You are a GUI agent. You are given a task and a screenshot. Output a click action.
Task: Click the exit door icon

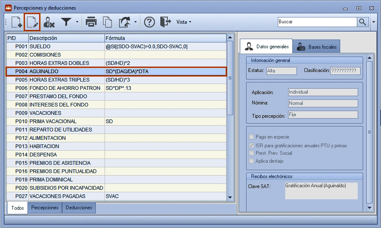166,22
